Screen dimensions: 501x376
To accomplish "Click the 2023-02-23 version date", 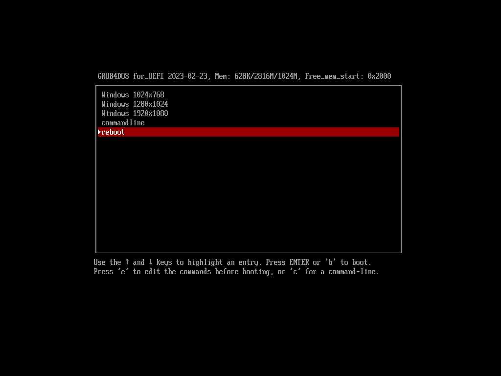I will click(x=187, y=76).
